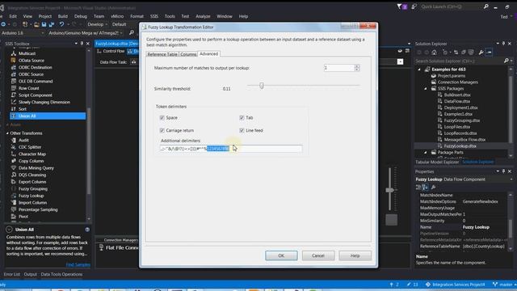Click the Open File folder icon in toolbar

[36, 24]
